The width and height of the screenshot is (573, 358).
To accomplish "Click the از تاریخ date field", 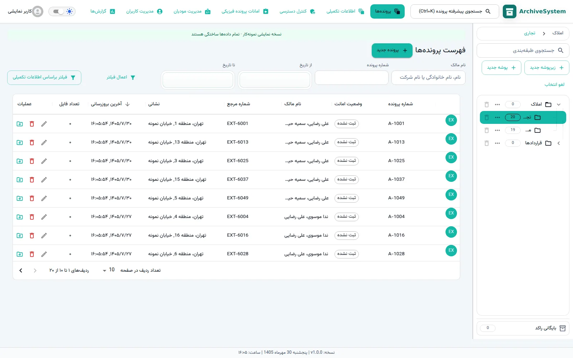I will pyautogui.click(x=275, y=80).
